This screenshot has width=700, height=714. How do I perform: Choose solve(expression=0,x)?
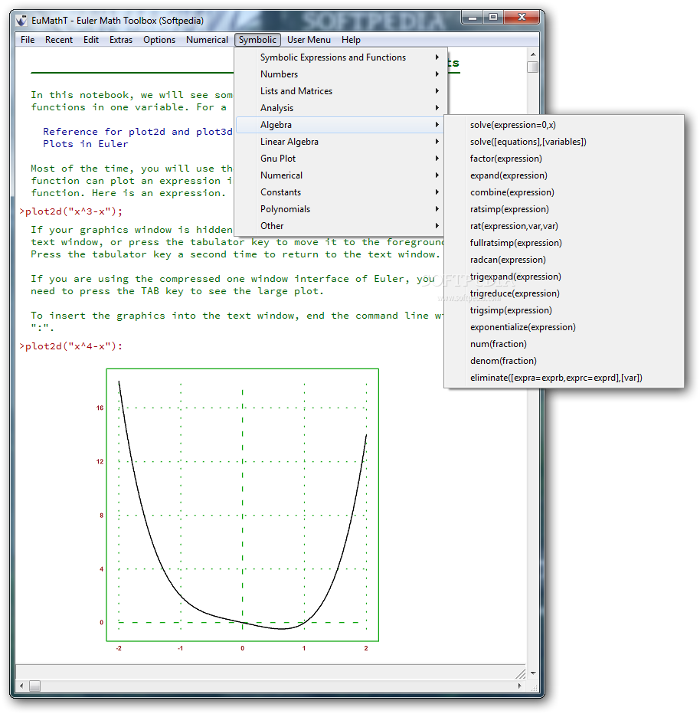pyautogui.click(x=564, y=125)
